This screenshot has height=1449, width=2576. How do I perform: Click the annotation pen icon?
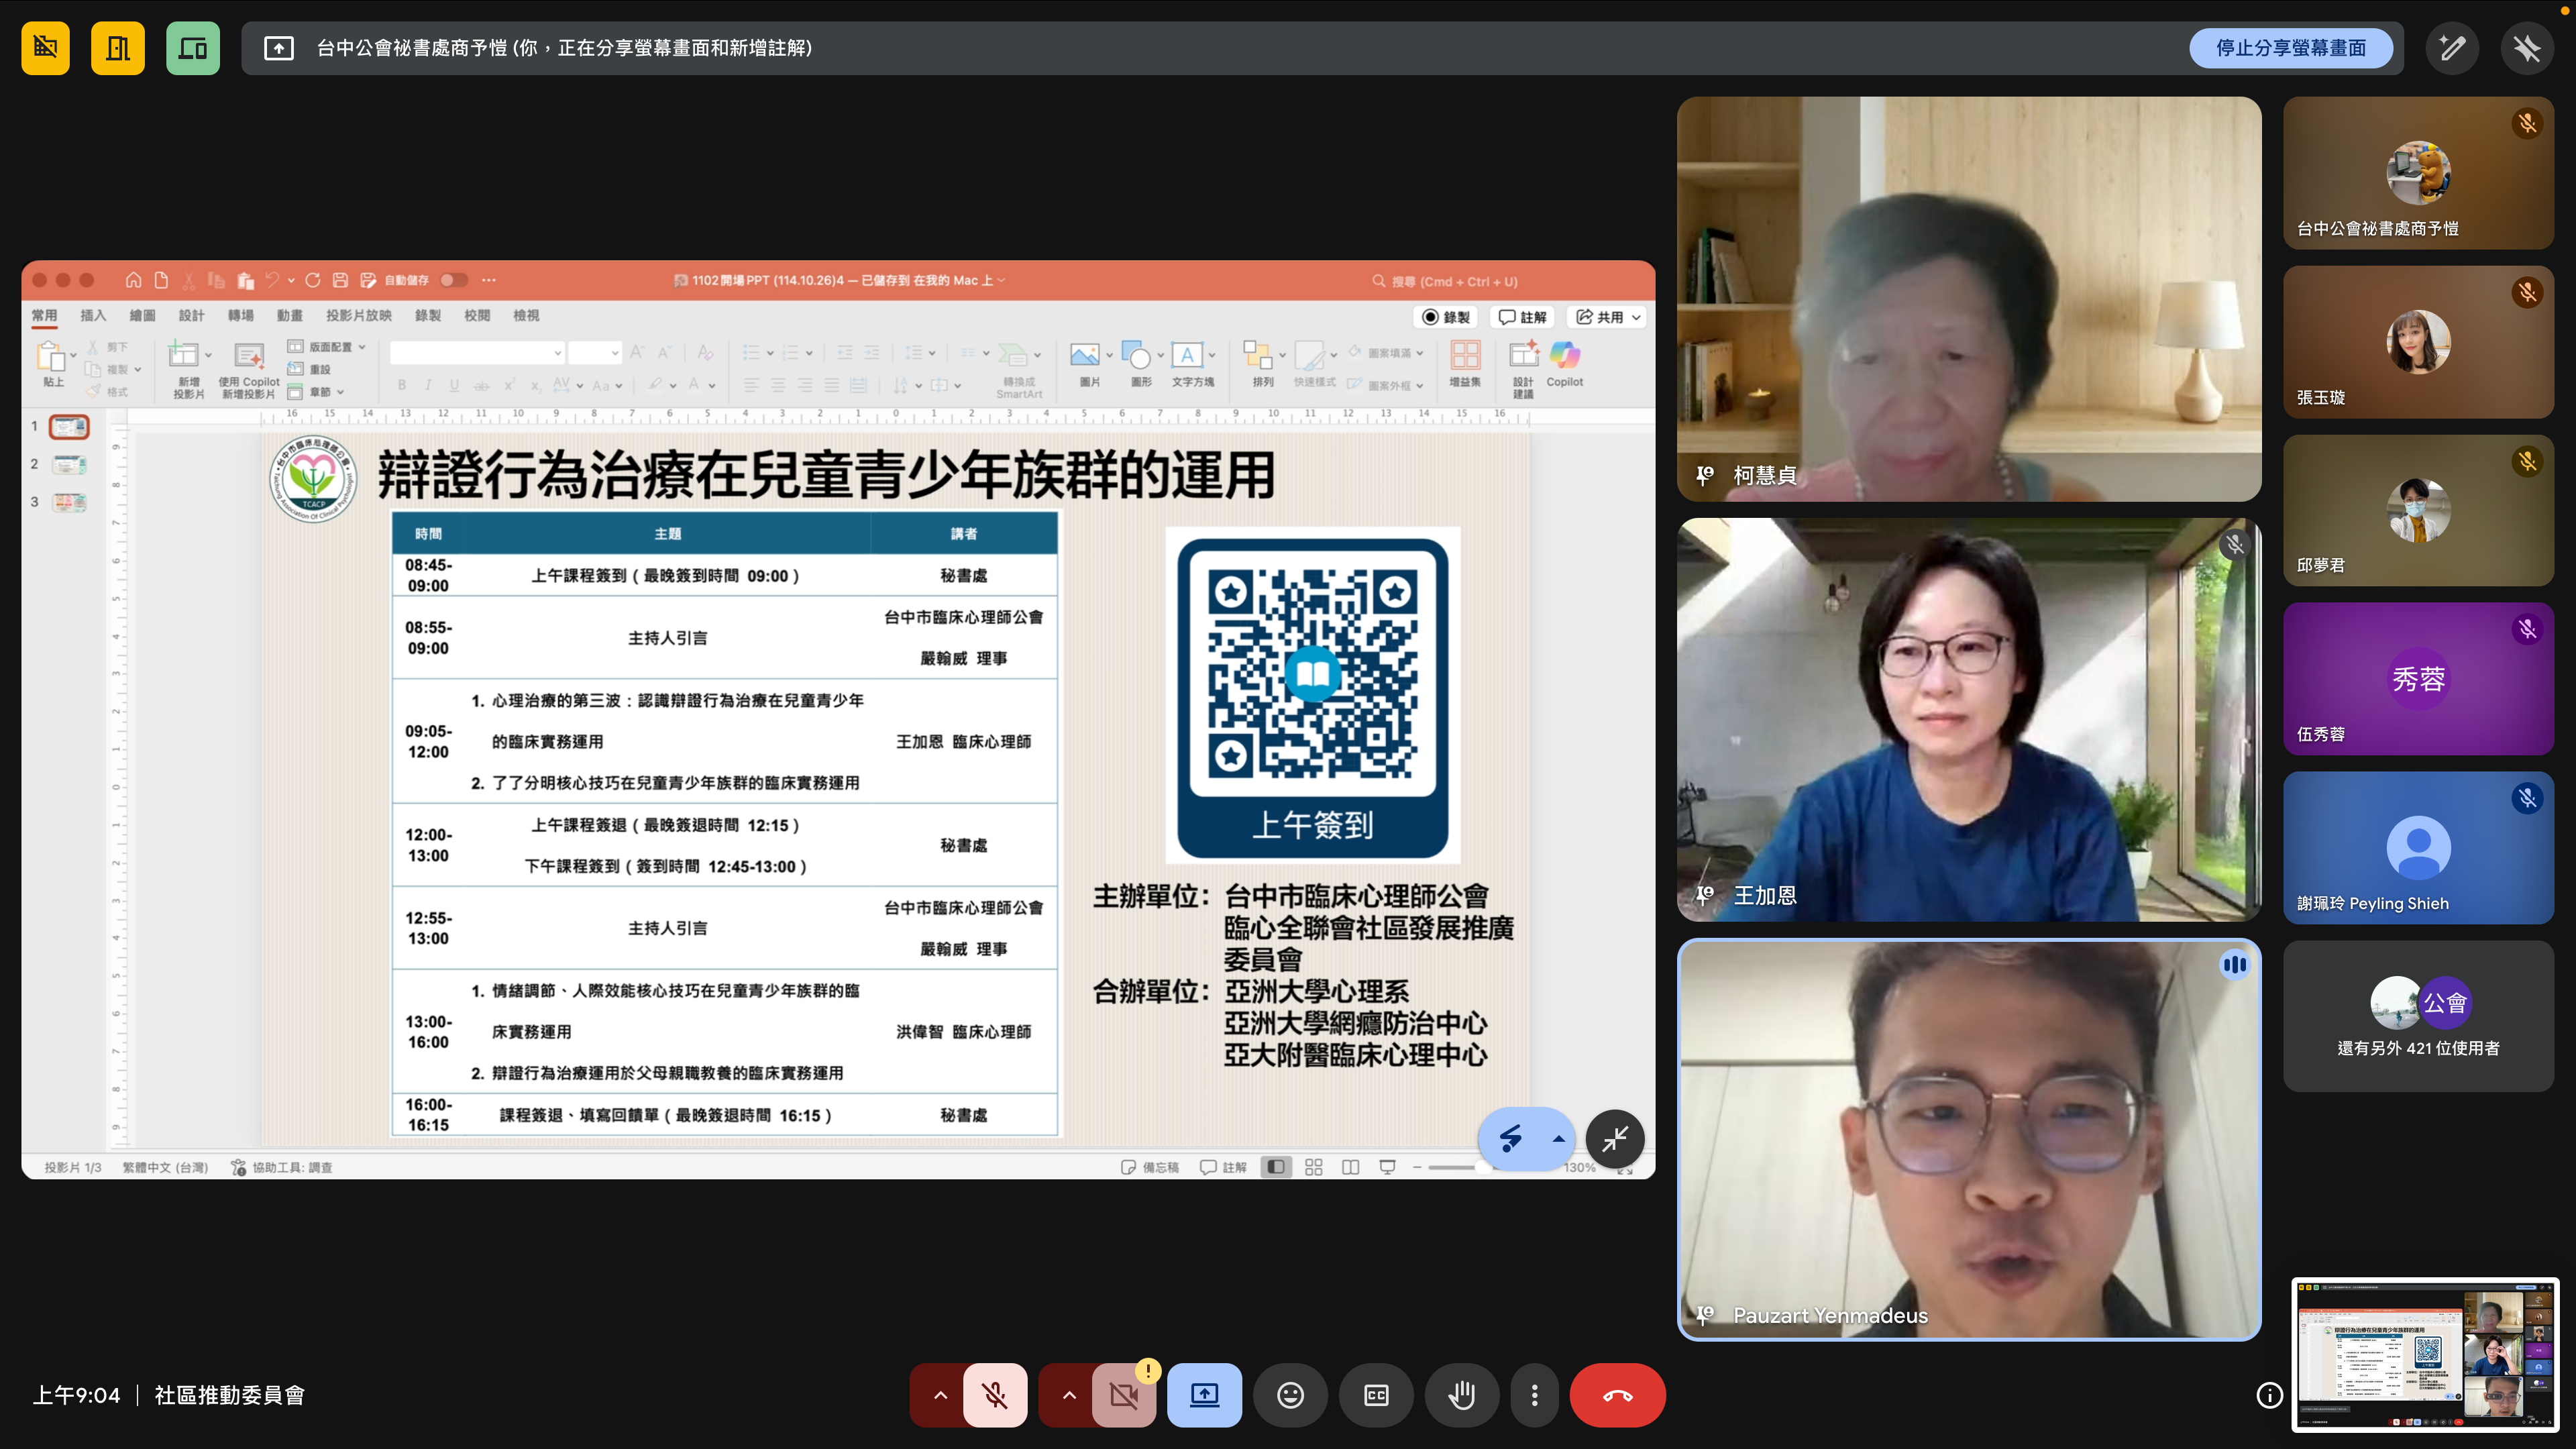[x=2452, y=48]
